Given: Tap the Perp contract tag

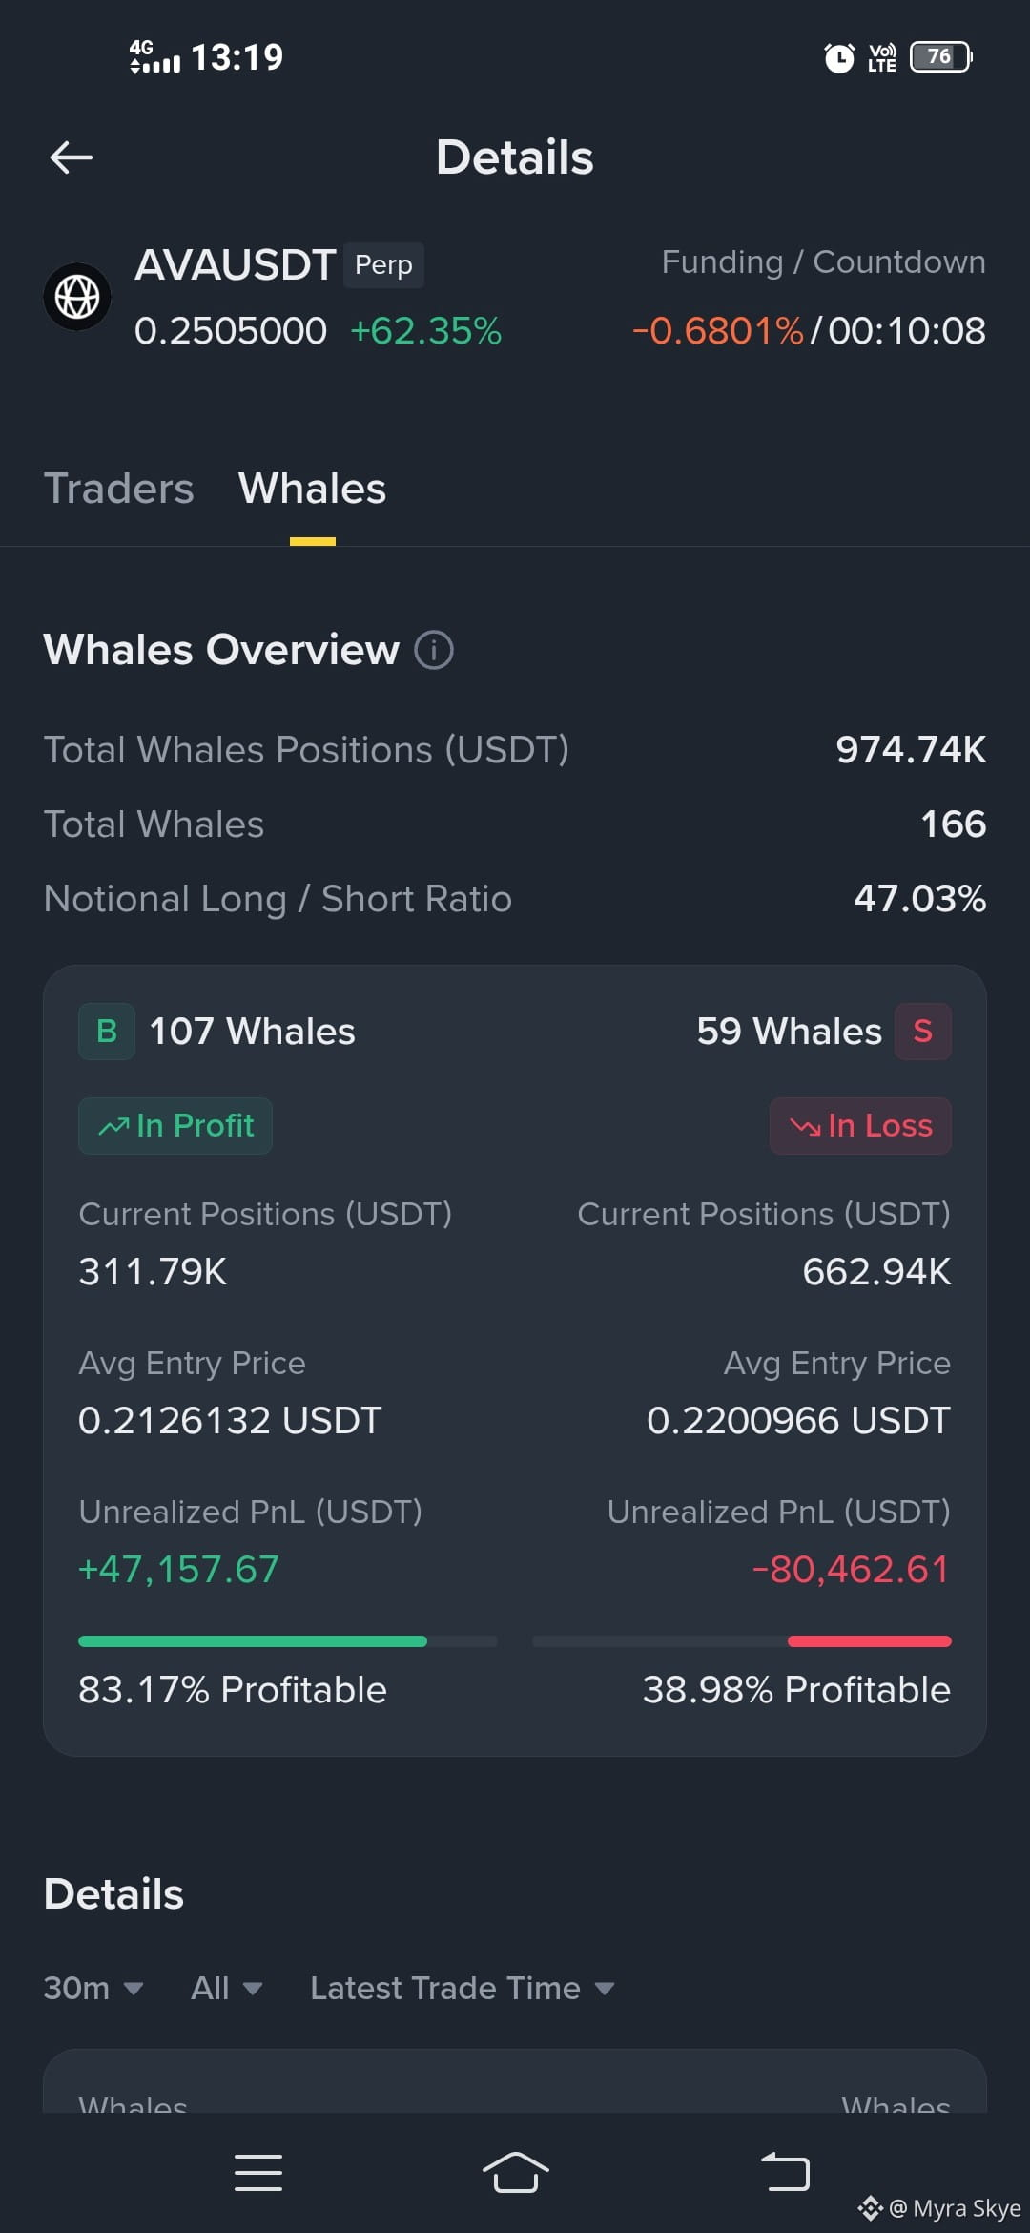Looking at the screenshot, I should pyautogui.click(x=383, y=265).
